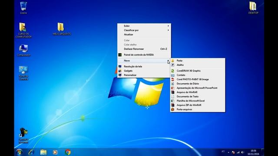
Task: Launch Google Chrome from the taskbar
Action: [x=68, y=152]
